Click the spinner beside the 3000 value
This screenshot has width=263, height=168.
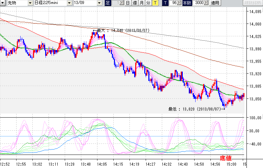click(206, 3)
